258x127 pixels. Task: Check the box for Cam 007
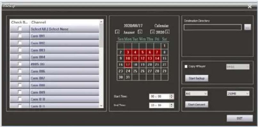pyautogui.click(x=20, y=78)
